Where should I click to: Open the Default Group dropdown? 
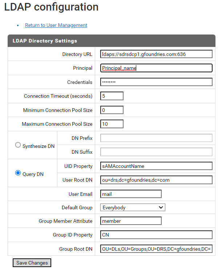[133, 207]
